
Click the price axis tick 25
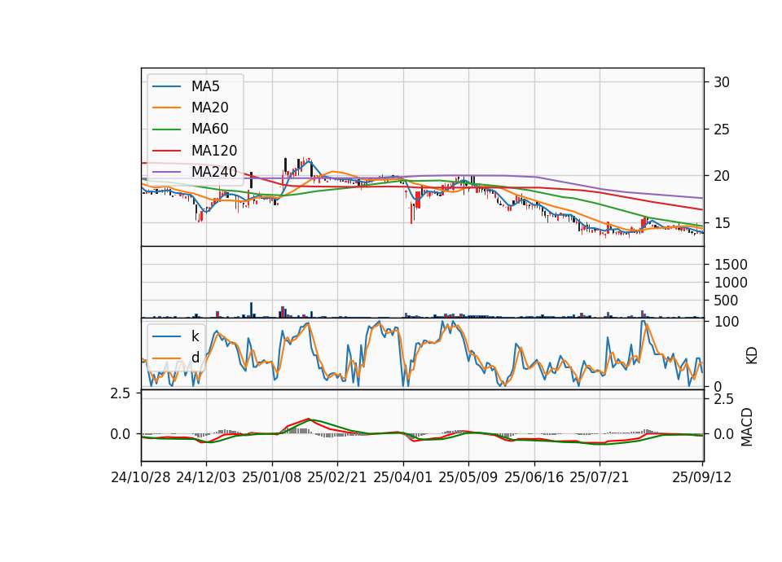pos(721,130)
